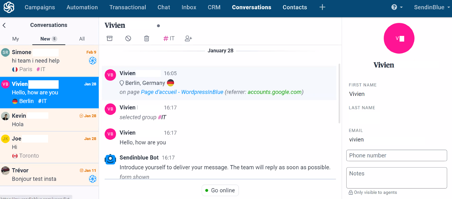Click the block visitor icon
This screenshot has width=452, height=199.
tap(128, 38)
